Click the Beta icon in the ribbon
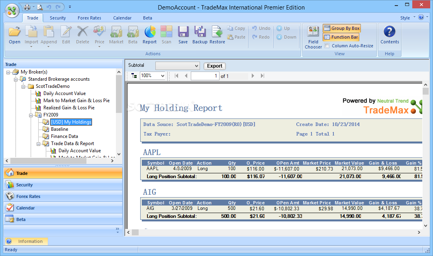Viewport: 433px width, 256px height. 133,32
